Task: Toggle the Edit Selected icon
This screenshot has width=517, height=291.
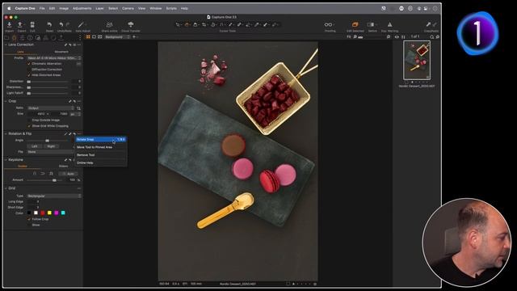Action: (x=355, y=25)
